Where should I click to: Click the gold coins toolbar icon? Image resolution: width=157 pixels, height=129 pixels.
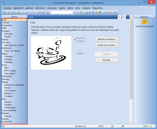[x=96, y=13]
